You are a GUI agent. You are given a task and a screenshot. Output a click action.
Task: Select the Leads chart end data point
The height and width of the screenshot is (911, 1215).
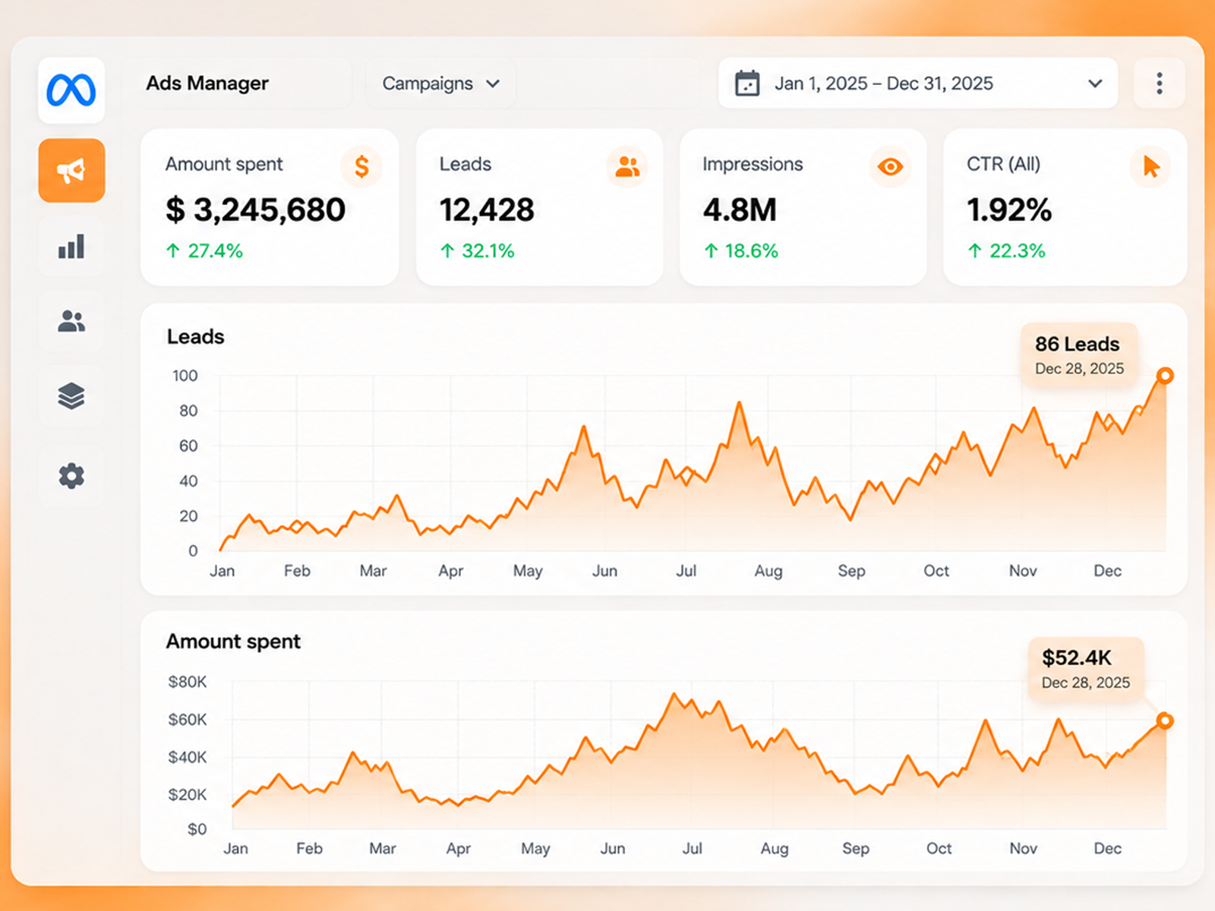pyautogui.click(x=1165, y=376)
